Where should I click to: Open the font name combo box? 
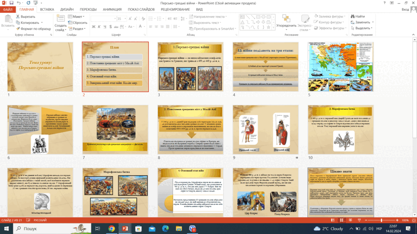(103, 19)
